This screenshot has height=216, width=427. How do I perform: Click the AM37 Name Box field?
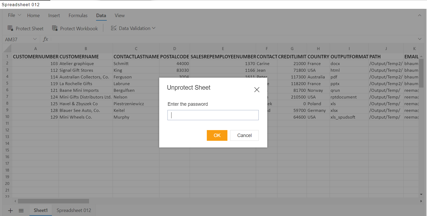[x=17, y=39]
